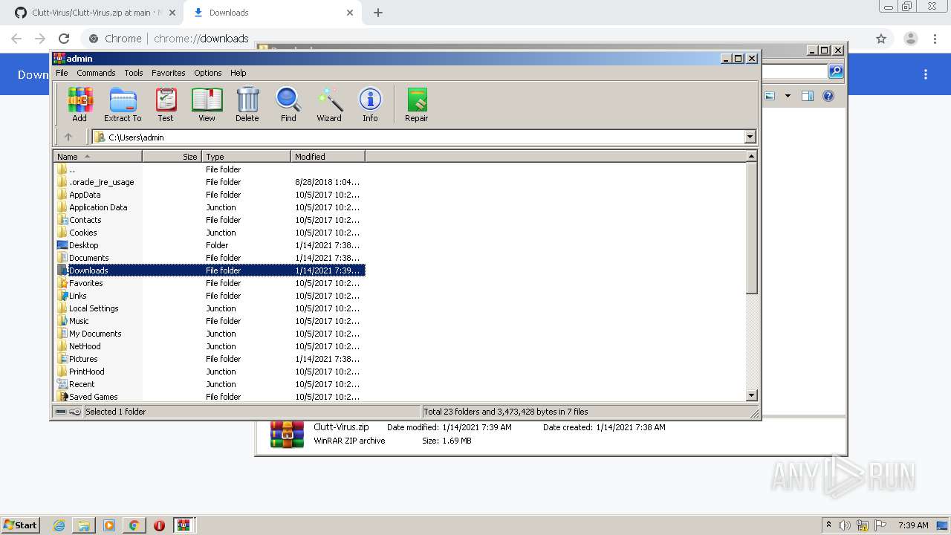Click the Find magnifier icon
Viewport: 951px width, 535px height.
point(288,104)
